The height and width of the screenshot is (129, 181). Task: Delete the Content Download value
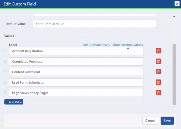point(158,72)
